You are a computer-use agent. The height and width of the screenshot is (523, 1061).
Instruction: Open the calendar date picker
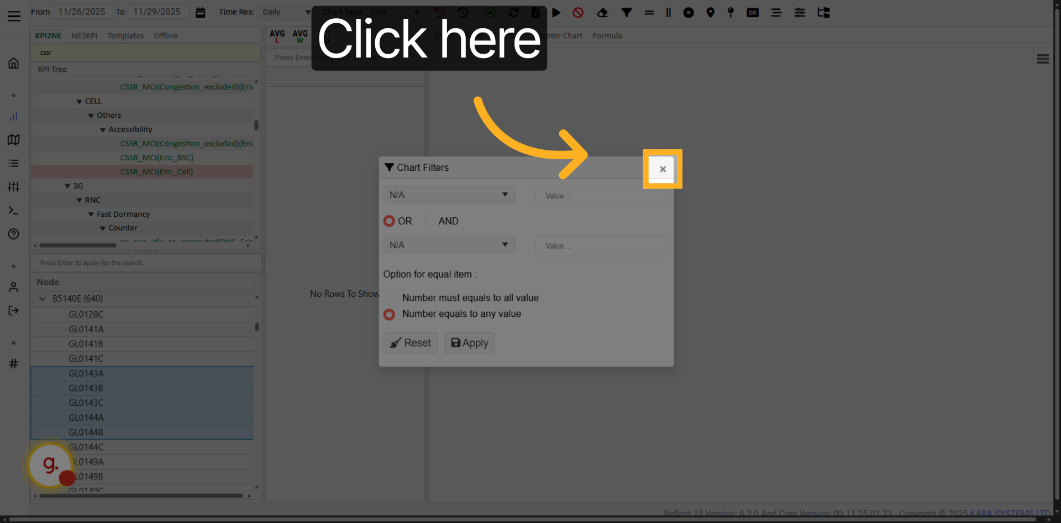(201, 12)
